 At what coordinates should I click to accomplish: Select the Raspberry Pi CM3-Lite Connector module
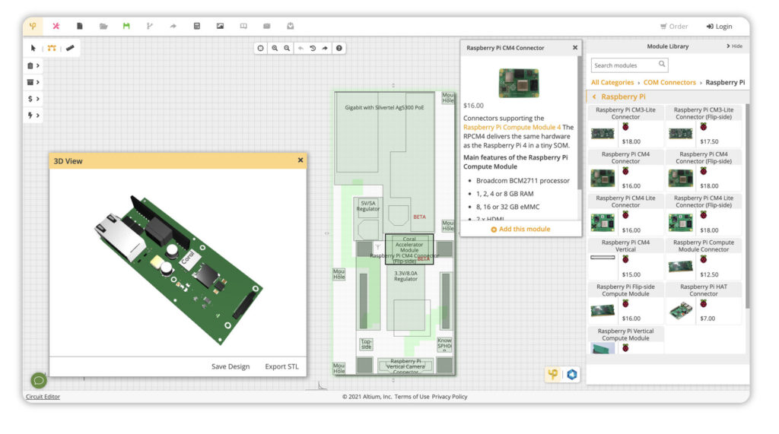(625, 126)
